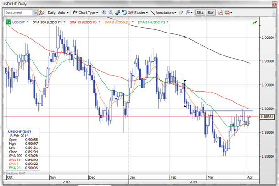
Task: Open the Studies menu
Action: (x=141, y=13)
